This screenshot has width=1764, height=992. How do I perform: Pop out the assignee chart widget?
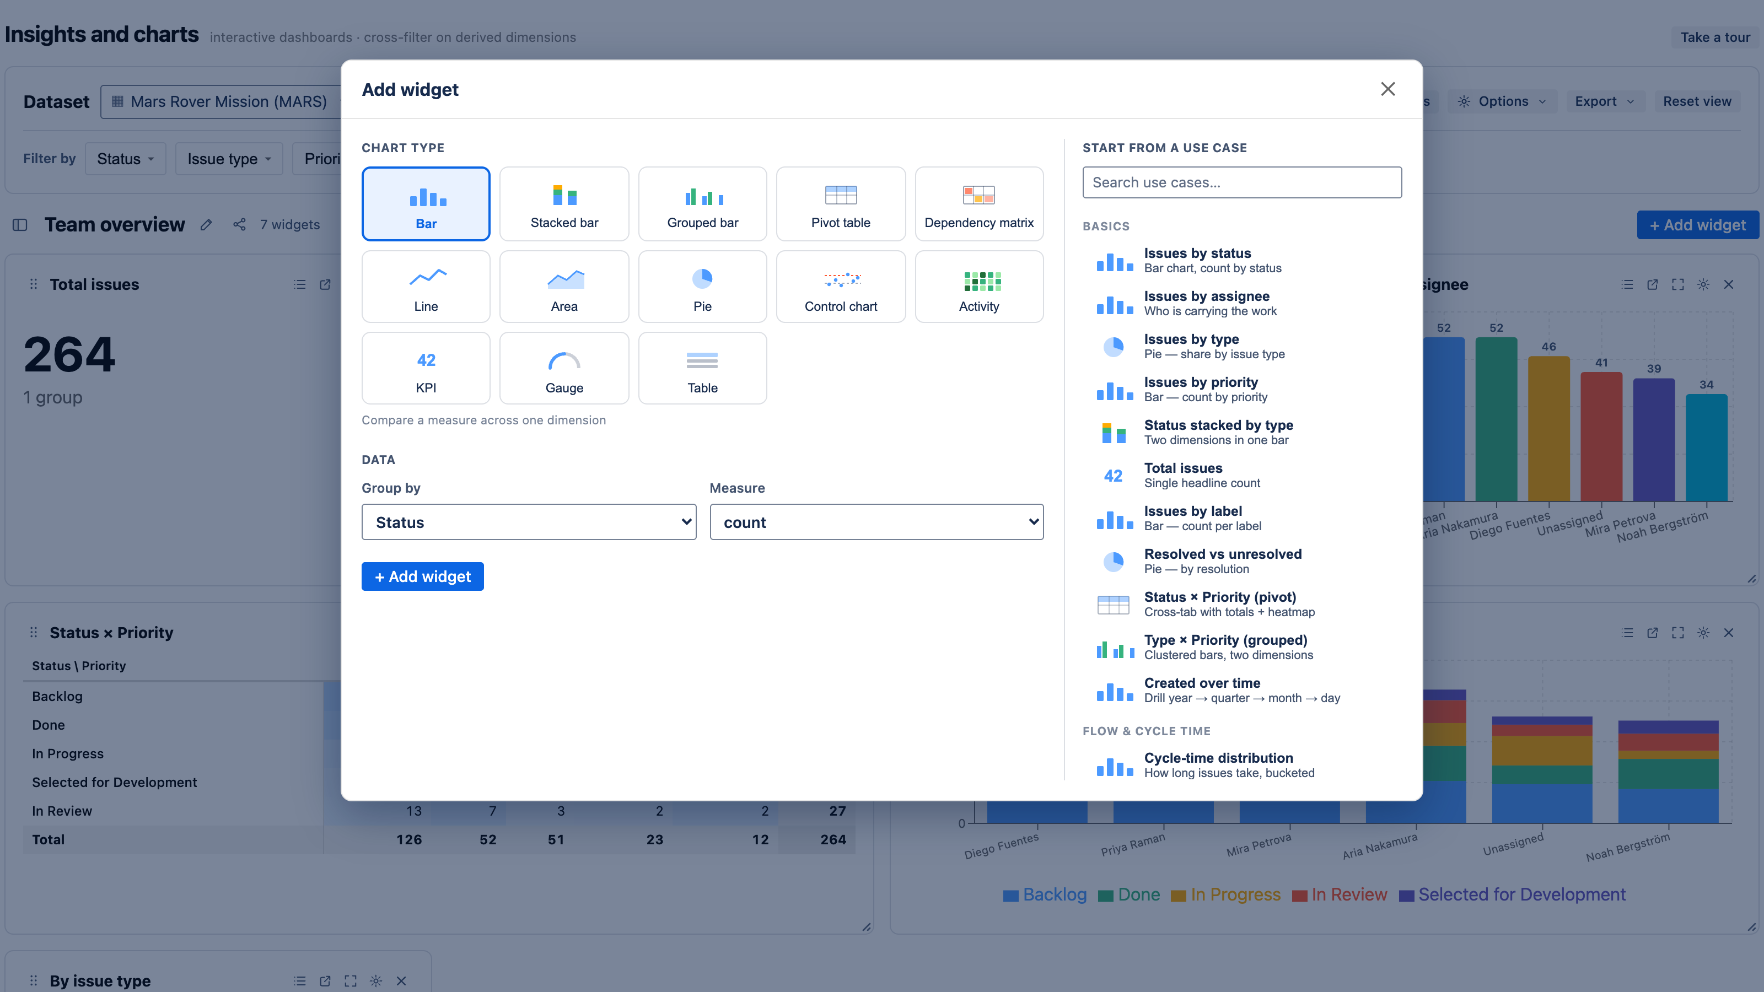point(1653,284)
